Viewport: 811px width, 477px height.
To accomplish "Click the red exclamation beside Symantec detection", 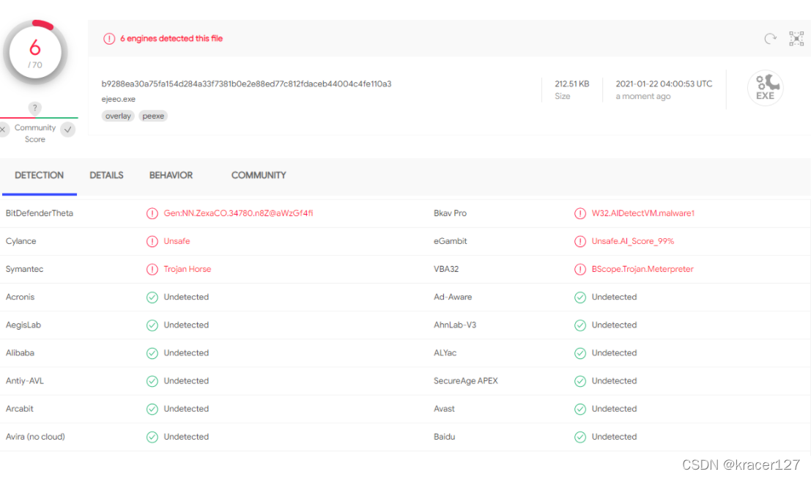I will click(x=152, y=269).
